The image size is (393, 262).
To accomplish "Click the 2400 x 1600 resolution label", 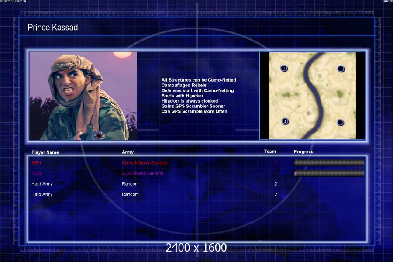I will click(196, 248).
